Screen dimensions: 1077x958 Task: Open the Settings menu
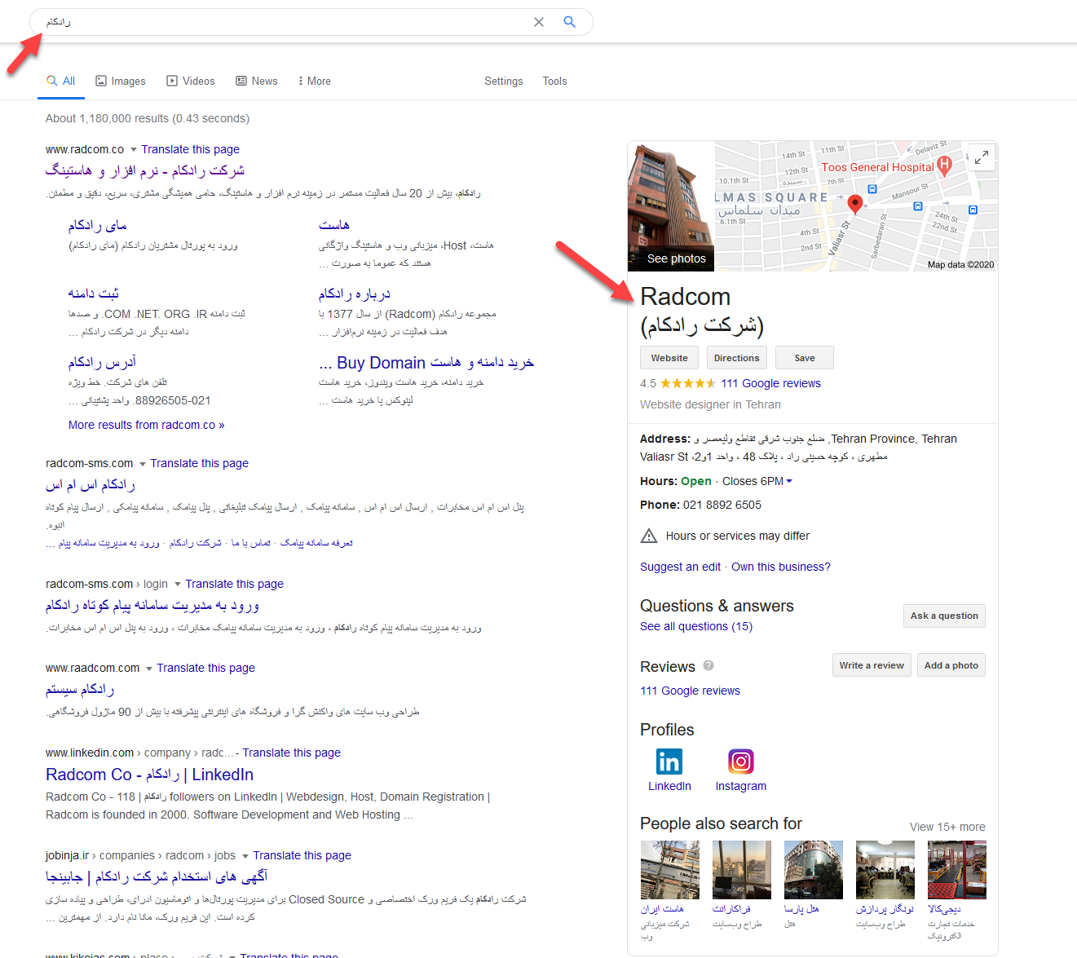503,81
